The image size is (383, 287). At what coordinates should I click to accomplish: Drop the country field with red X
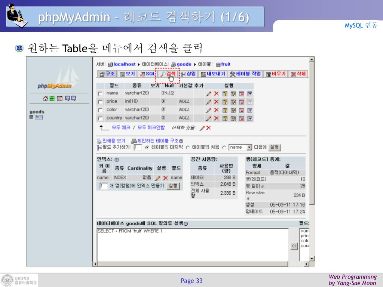(x=217, y=118)
